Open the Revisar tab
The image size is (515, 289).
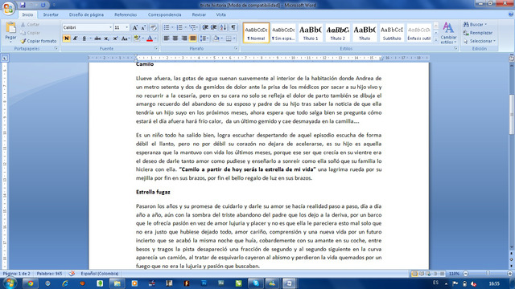point(199,14)
